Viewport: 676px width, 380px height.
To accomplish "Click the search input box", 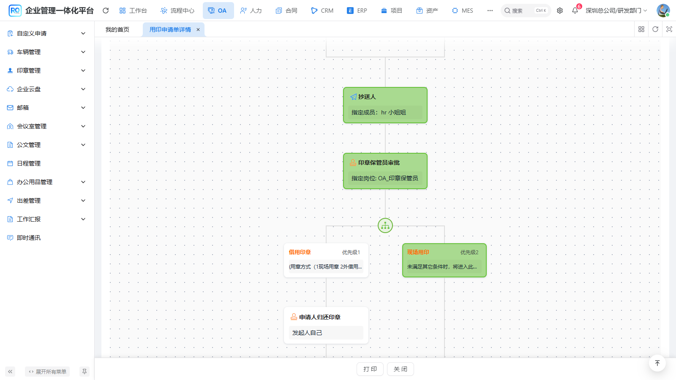I will point(526,11).
